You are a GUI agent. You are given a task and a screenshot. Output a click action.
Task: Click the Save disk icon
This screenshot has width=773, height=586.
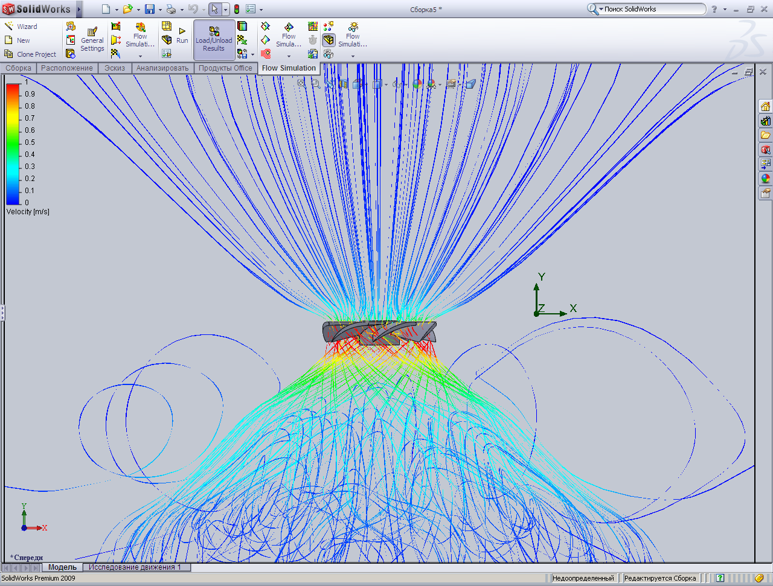click(150, 9)
